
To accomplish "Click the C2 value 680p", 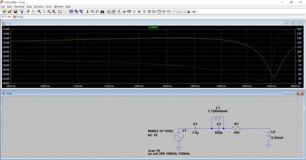I will (x=219, y=133).
